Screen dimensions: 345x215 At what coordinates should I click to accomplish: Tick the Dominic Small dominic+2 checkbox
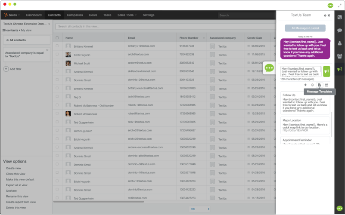pos(57,80)
